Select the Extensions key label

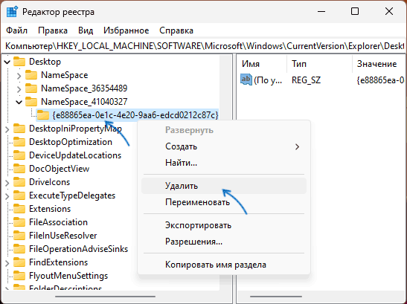50,209
